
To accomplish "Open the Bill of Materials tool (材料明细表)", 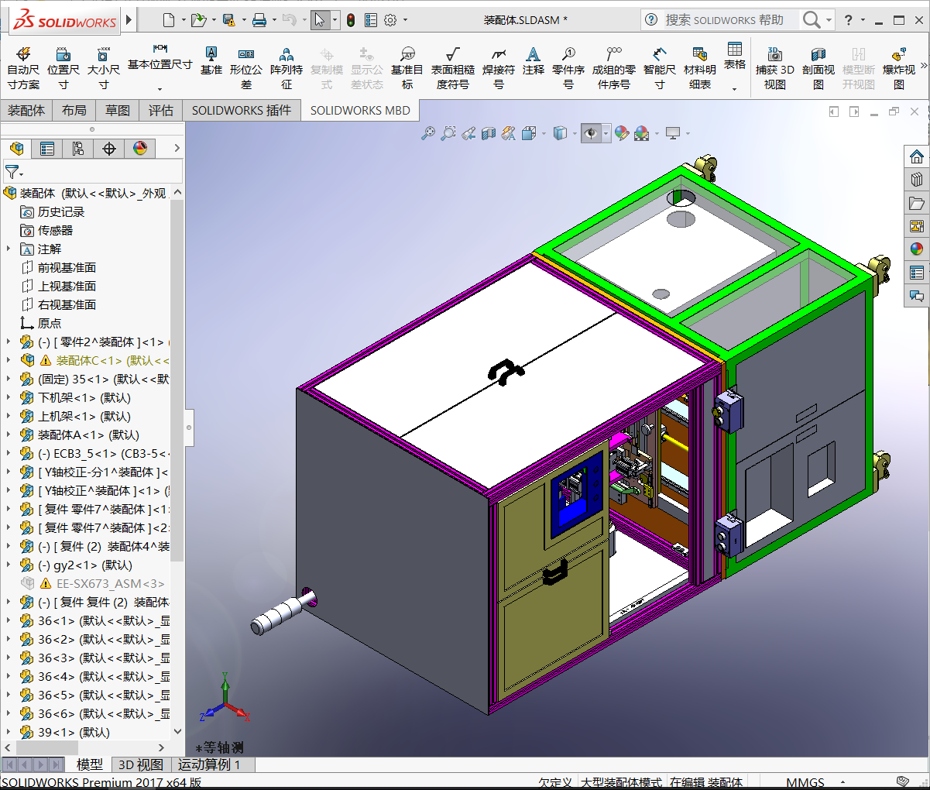I will coord(700,68).
